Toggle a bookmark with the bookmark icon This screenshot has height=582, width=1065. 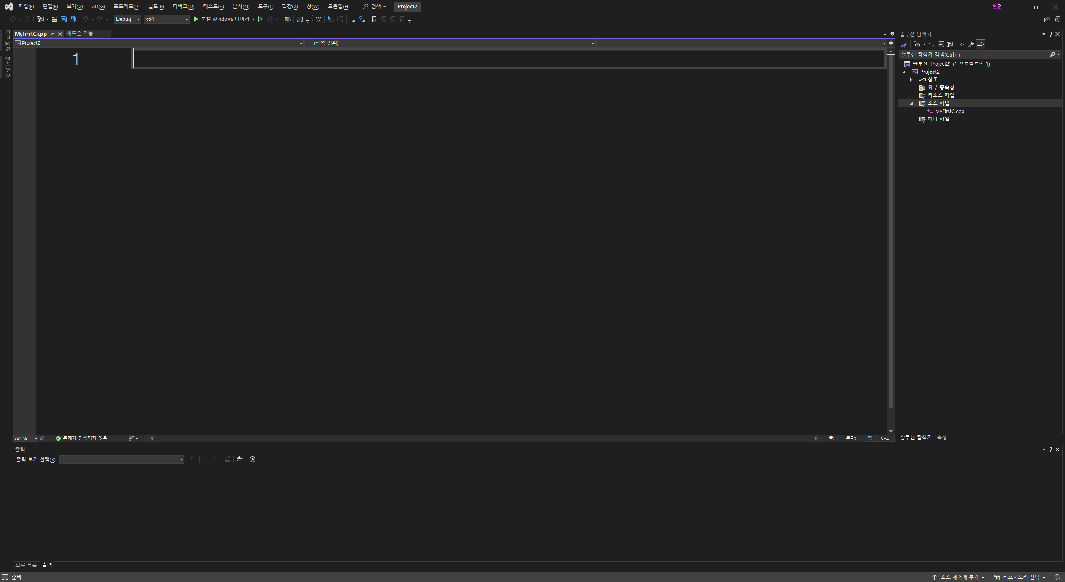click(374, 19)
